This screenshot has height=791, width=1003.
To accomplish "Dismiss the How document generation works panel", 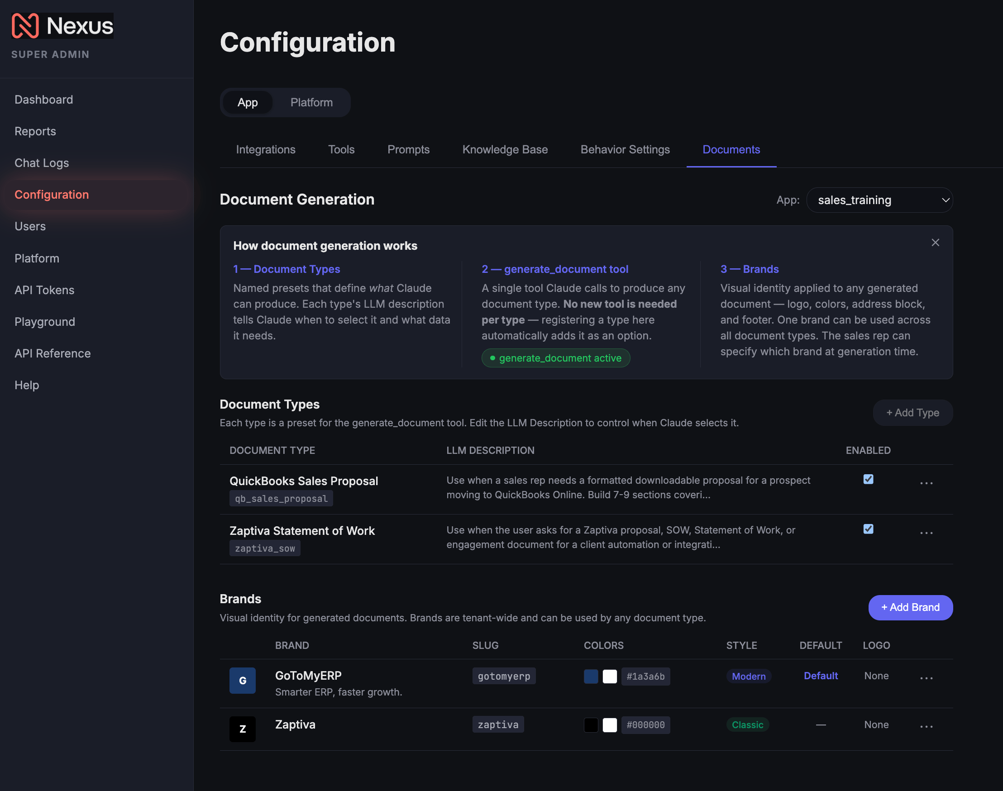I will (x=936, y=243).
